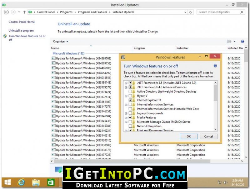This screenshot has height=189, width=250.
Task: Open Uninstall a program link
Action: (21, 30)
